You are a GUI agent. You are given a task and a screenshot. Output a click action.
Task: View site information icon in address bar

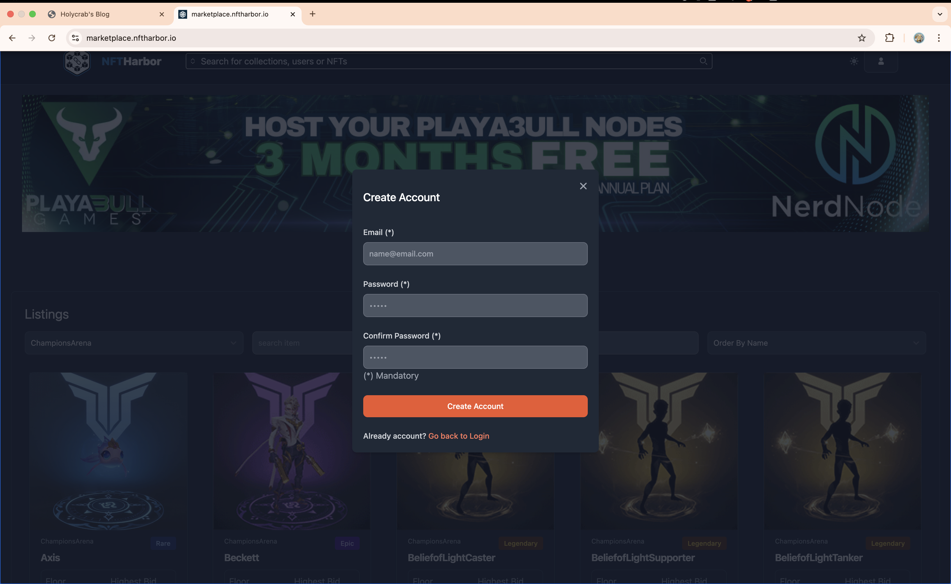76,38
